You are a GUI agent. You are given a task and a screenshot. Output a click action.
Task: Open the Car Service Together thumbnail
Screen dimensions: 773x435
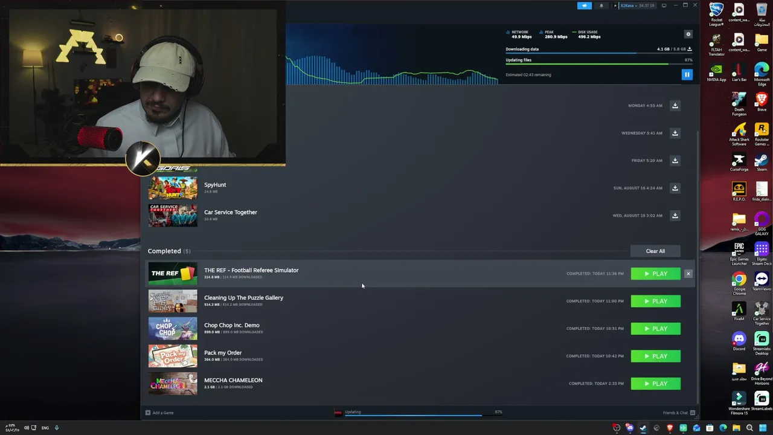pos(173,216)
